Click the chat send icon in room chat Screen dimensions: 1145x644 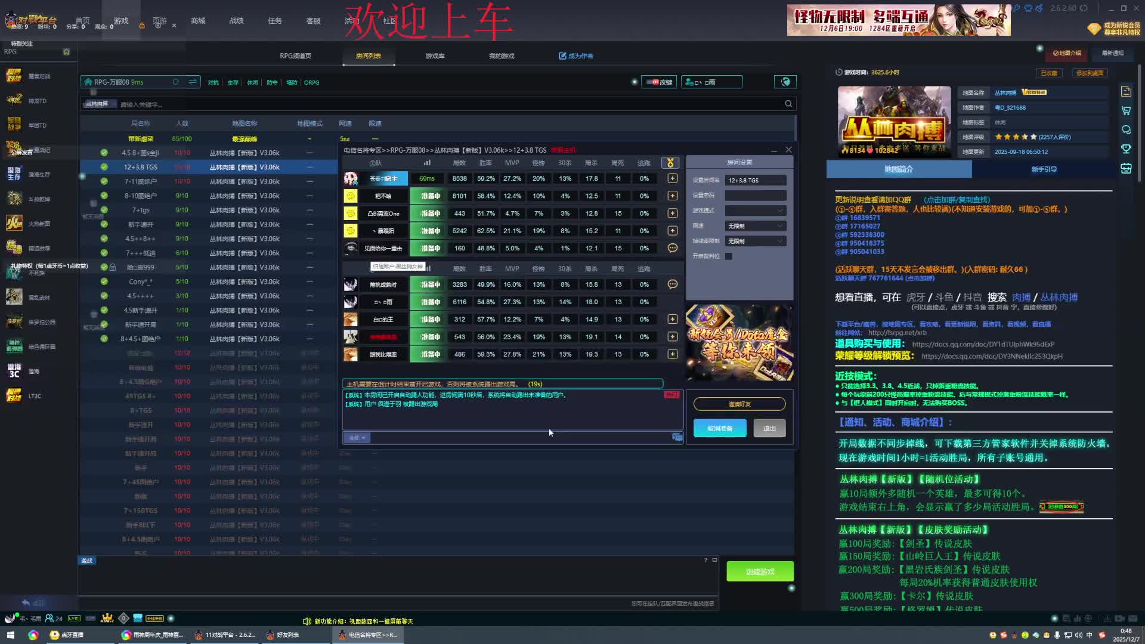tap(677, 438)
